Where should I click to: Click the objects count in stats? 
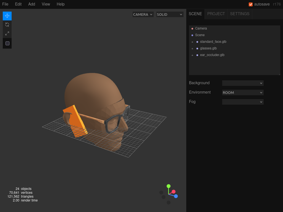17,189
